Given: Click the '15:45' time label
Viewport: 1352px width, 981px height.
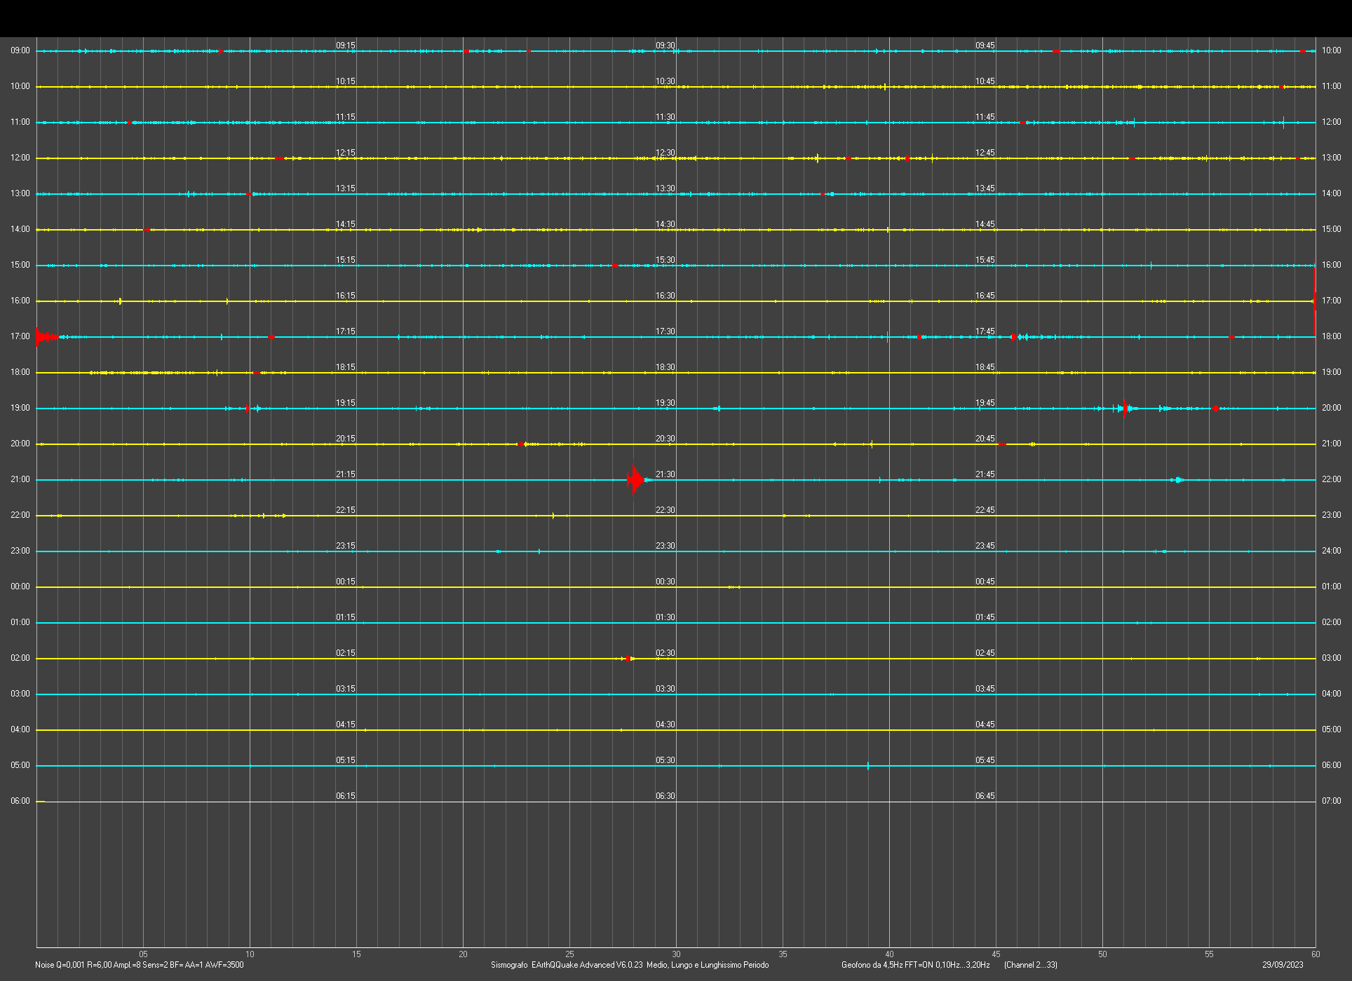Looking at the screenshot, I should pyautogui.click(x=985, y=260).
